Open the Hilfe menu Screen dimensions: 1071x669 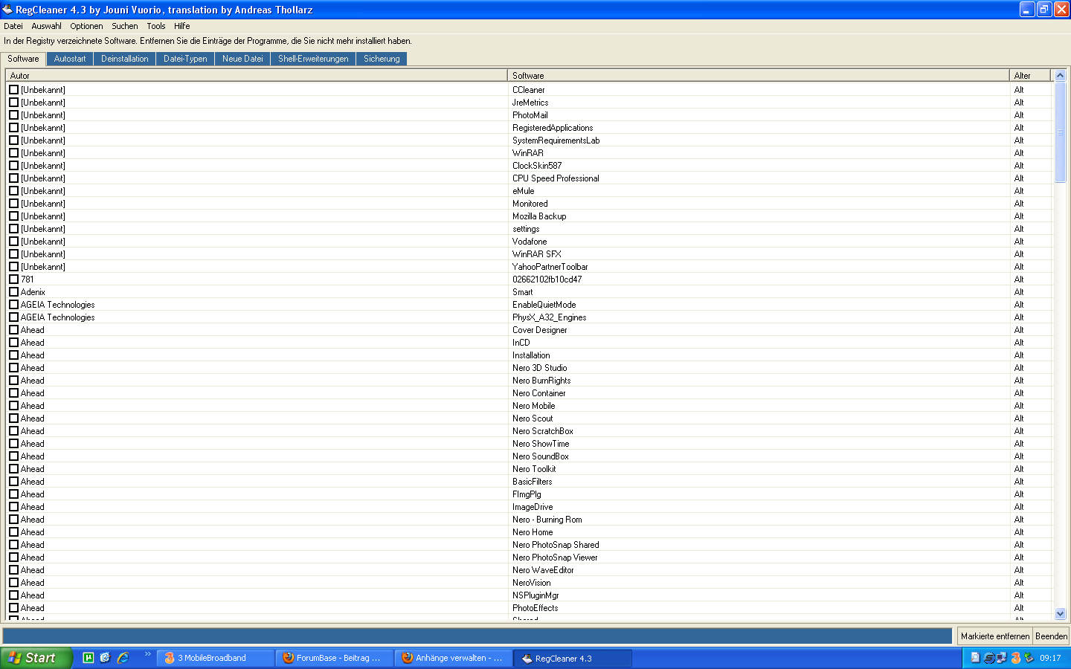pyautogui.click(x=182, y=26)
